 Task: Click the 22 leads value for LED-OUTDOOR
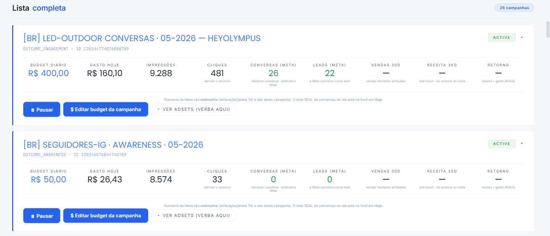coord(330,73)
